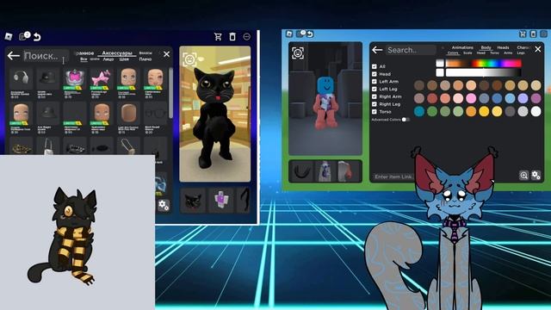Switch to the Heads tab
The width and height of the screenshot is (551, 310).
[503, 47]
